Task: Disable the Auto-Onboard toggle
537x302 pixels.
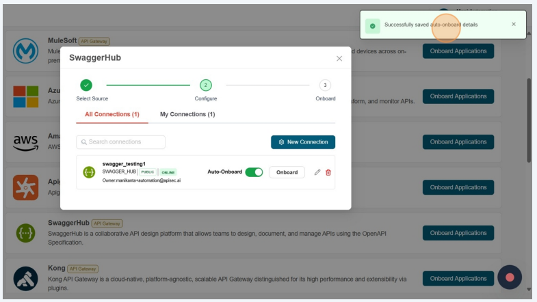Action: pos(254,172)
